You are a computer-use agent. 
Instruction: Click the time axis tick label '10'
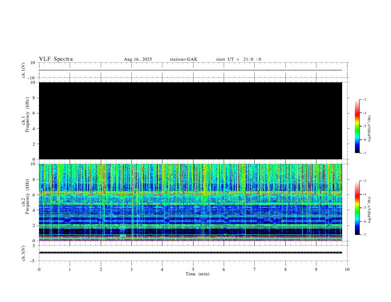pos(347,269)
